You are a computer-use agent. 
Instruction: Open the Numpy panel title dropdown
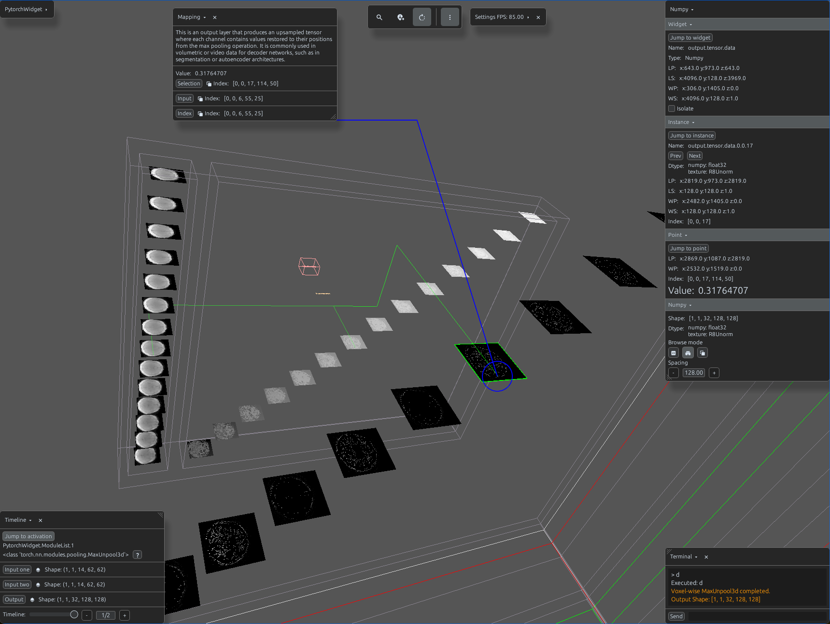tap(692, 10)
